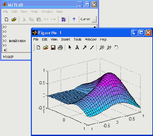Open Tools menu in Figure window
Image resolution: width=153 pixels, height=136 pixels.
pyautogui.click(x=78, y=39)
